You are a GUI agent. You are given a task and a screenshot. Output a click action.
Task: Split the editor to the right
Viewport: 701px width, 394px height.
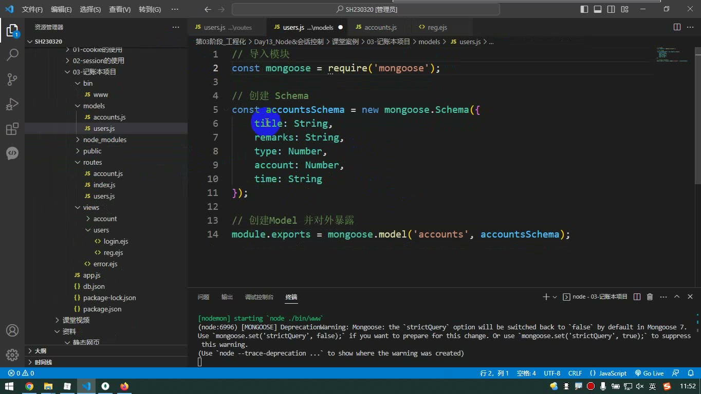[x=677, y=27]
